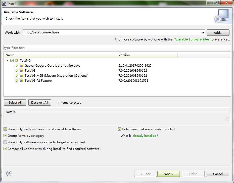Viewport: 234px width, 183px height.
Task: Click the Eclipse Install window icon
Action: (x=4, y=4)
